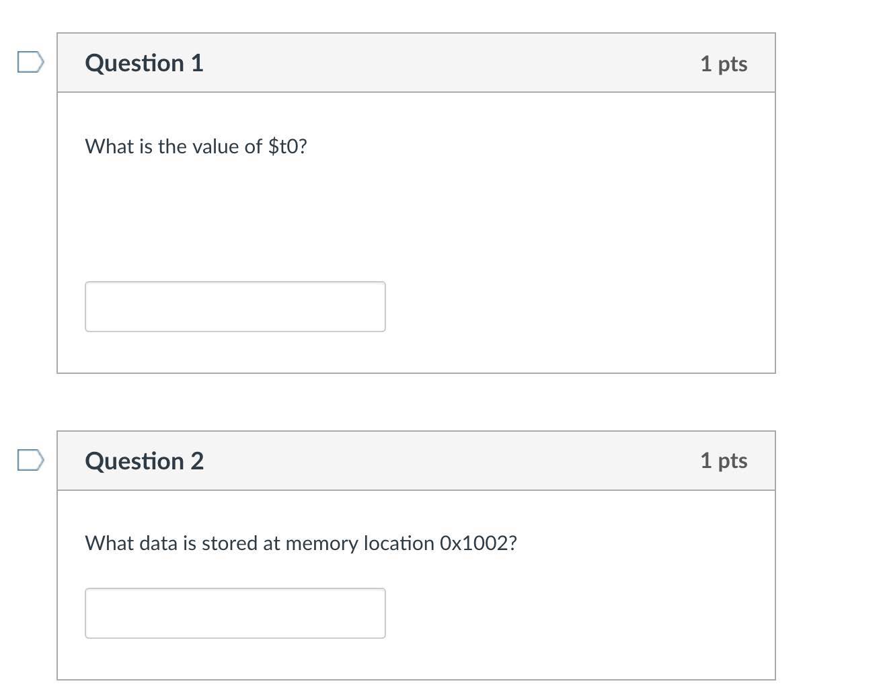Click the answer box under Question 2

(x=235, y=613)
